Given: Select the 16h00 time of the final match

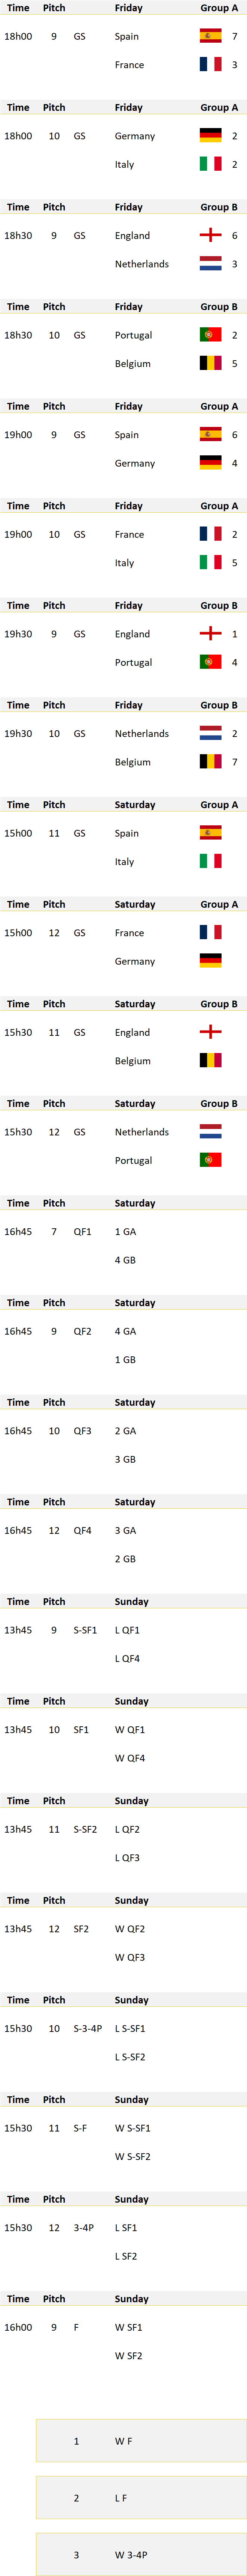Looking at the screenshot, I should click(x=18, y=2327).
